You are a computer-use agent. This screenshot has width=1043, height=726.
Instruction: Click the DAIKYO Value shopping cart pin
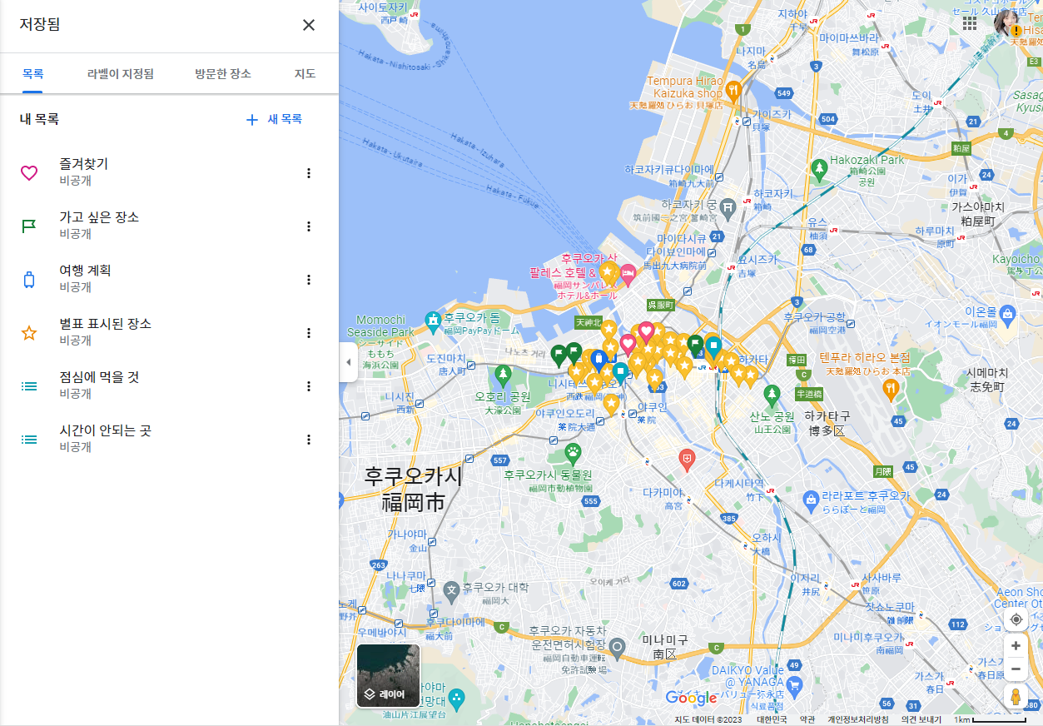(794, 685)
